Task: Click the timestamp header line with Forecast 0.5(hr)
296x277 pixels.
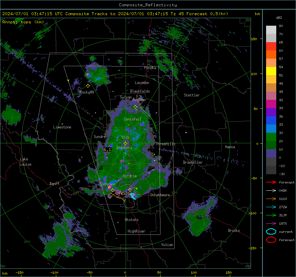Action: (115, 14)
